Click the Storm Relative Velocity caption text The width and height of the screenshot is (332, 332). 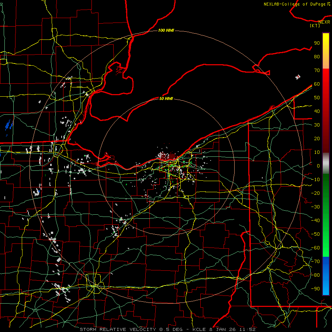[167, 329]
